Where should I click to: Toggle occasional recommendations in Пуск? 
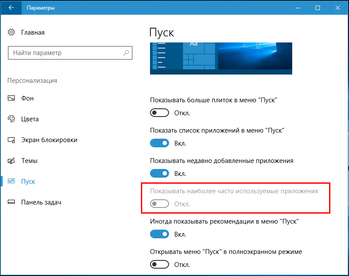(x=160, y=234)
